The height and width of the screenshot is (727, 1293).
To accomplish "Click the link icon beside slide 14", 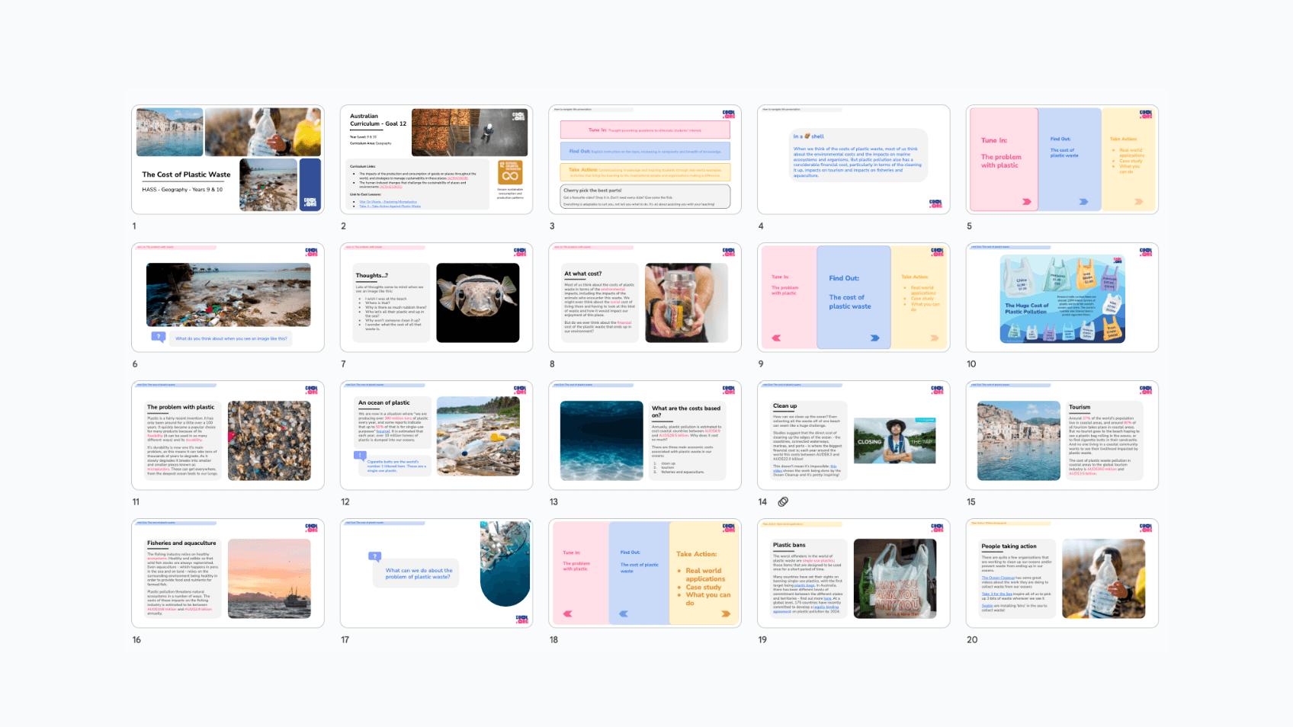I will [783, 501].
